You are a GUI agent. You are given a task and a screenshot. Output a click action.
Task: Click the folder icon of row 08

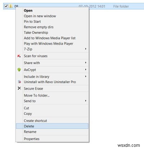click(11, 6)
